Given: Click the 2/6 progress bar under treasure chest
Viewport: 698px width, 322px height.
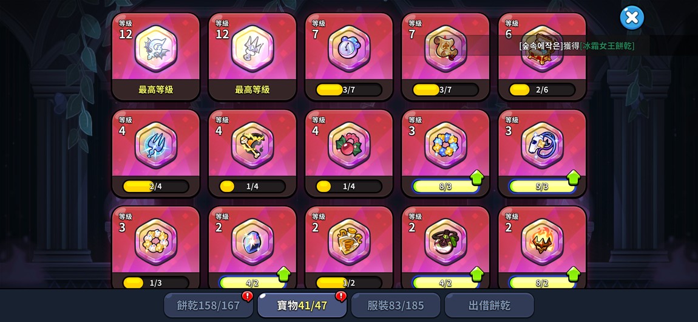Looking at the screenshot, I should (542, 90).
